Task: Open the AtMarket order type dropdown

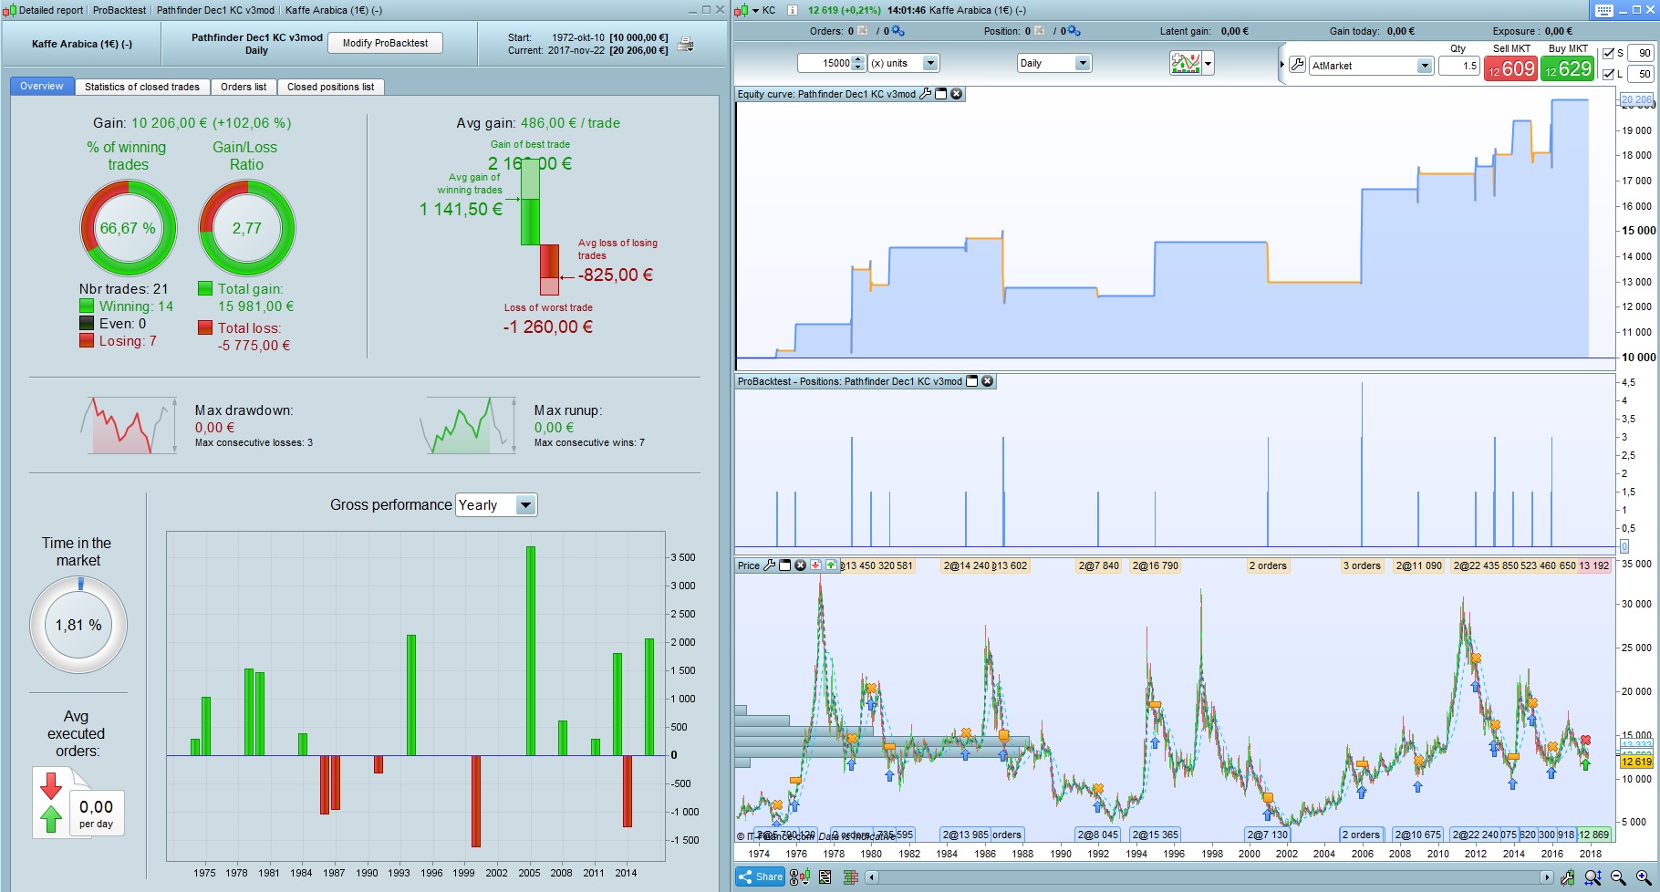Action: pyautogui.click(x=1371, y=66)
